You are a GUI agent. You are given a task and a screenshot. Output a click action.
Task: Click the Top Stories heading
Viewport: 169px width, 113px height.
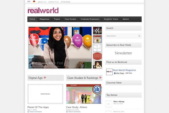pos(112,95)
